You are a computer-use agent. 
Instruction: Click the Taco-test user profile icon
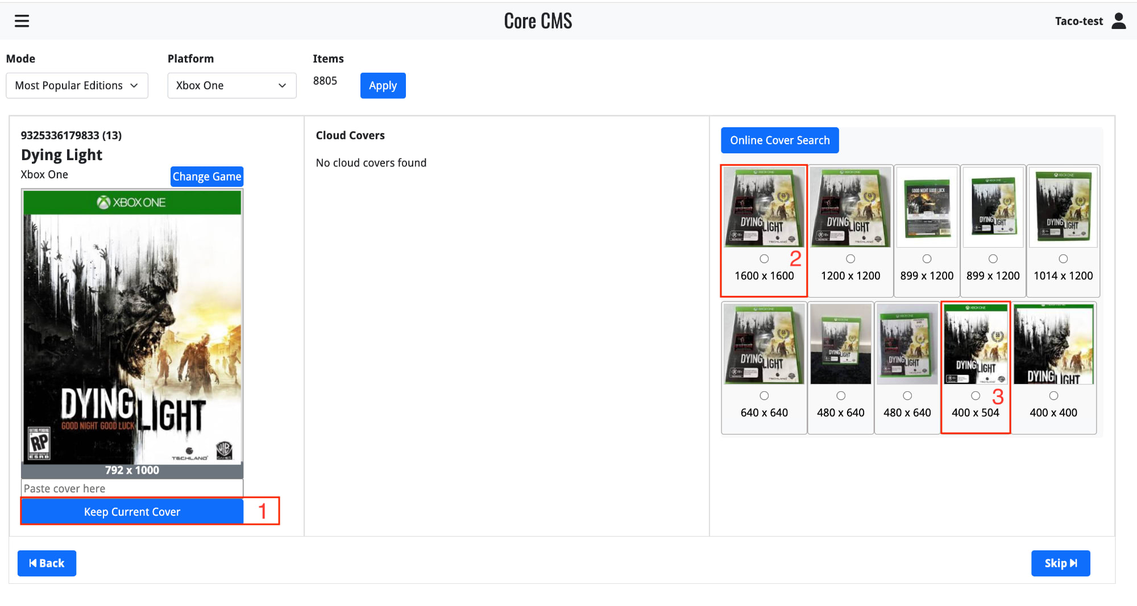click(x=1119, y=21)
